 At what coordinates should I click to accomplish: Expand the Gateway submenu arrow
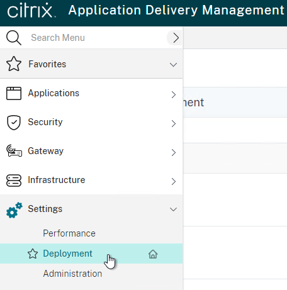tap(174, 153)
